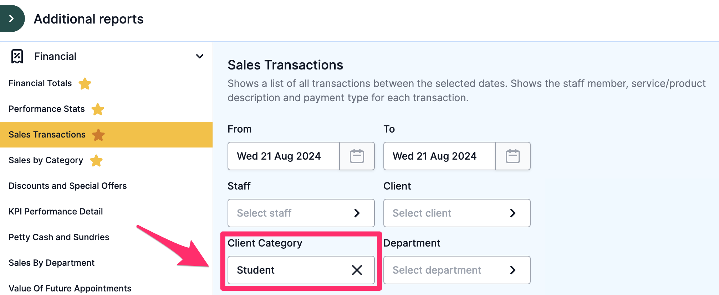Viewport: 719px width, 295px height.
Task: Click the Financial receipt icon
Action: click(17, 56)
